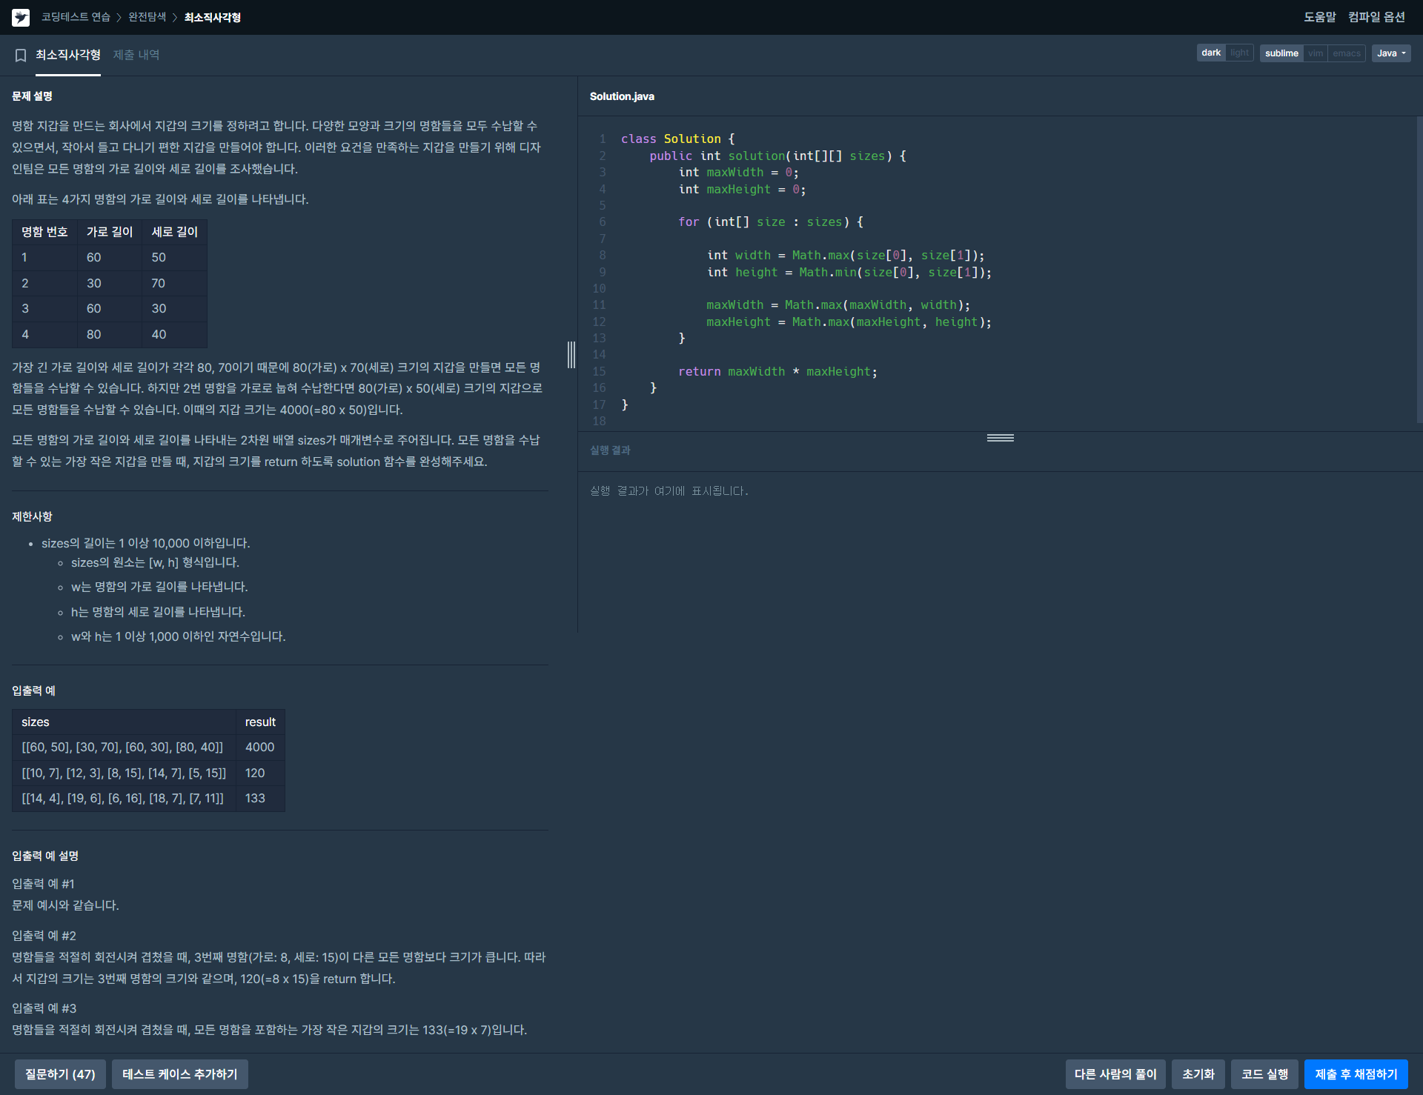Viewport: 1423px width, 1095px height.
Task: Open 도움말 help menu
Action: (1319, 17)
